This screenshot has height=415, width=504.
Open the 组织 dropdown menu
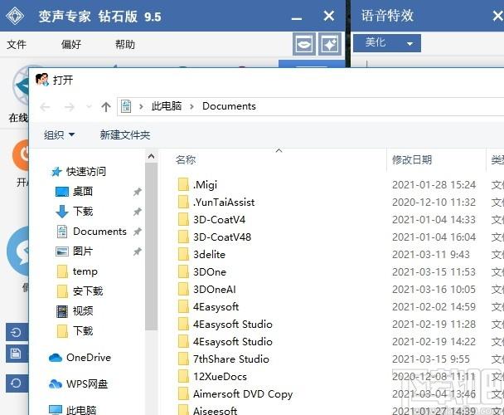click(x=59, y=134)
